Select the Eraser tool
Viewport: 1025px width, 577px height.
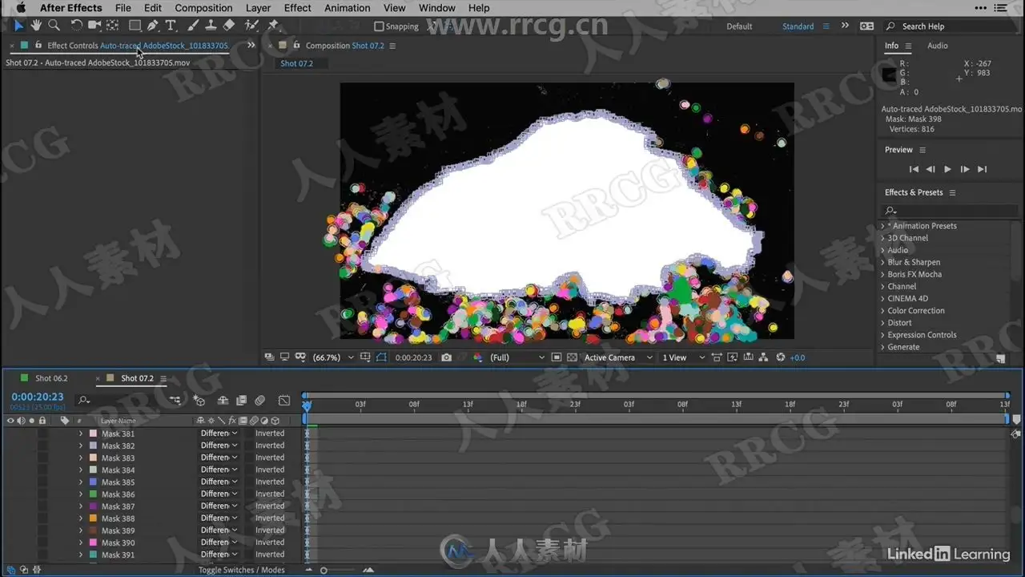(229, 26)
